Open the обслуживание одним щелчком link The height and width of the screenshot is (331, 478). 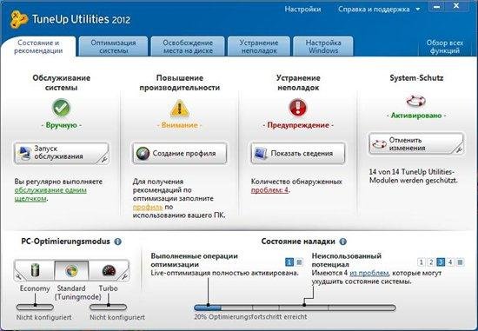(x=50, y=195)
